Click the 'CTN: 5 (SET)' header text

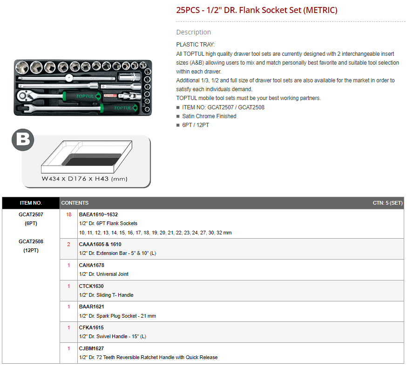pos(387,203)
